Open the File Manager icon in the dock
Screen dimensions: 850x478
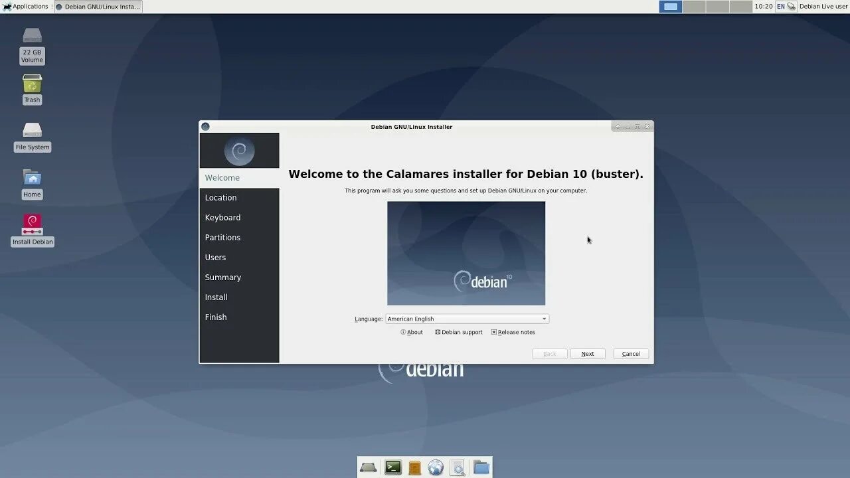[x=414, y=468]
